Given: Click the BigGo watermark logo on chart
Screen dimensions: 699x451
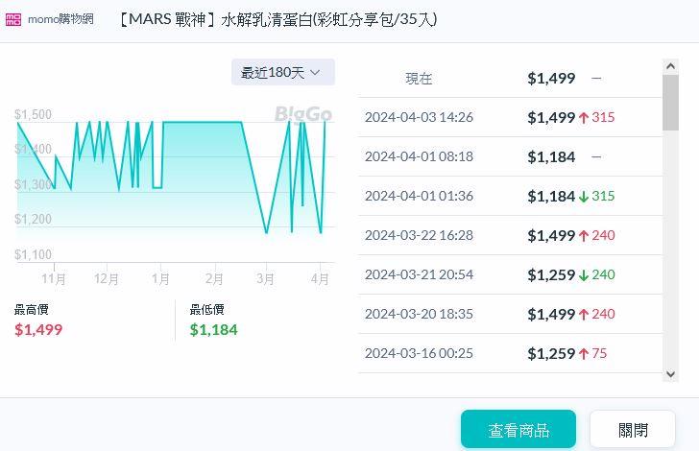Looking at the screenshot, I should tap(303, 114).
